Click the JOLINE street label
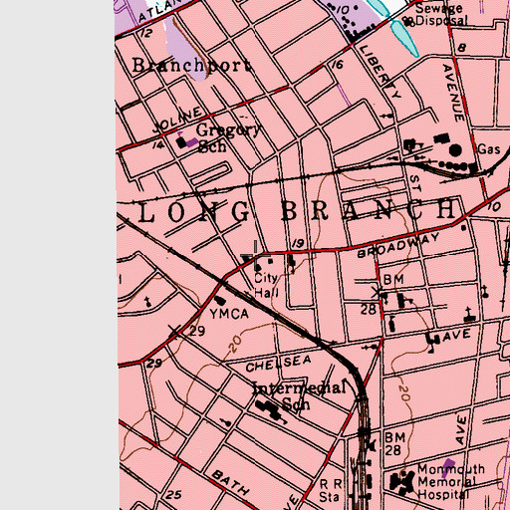 (177, 121)
